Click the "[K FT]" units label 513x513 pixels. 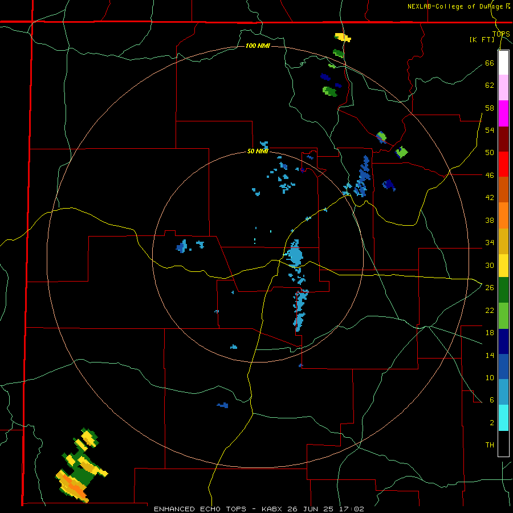pyautogui.click(x=482, y=39)
